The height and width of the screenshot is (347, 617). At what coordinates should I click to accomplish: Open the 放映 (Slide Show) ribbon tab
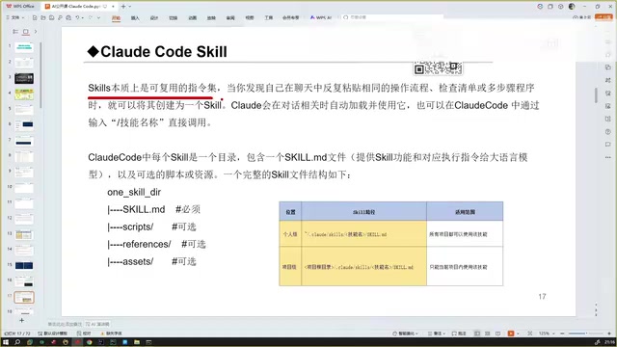[211, 17]
